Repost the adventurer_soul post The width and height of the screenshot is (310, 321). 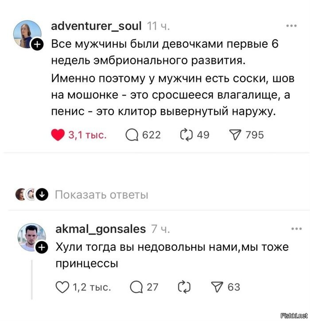point(186,135)
